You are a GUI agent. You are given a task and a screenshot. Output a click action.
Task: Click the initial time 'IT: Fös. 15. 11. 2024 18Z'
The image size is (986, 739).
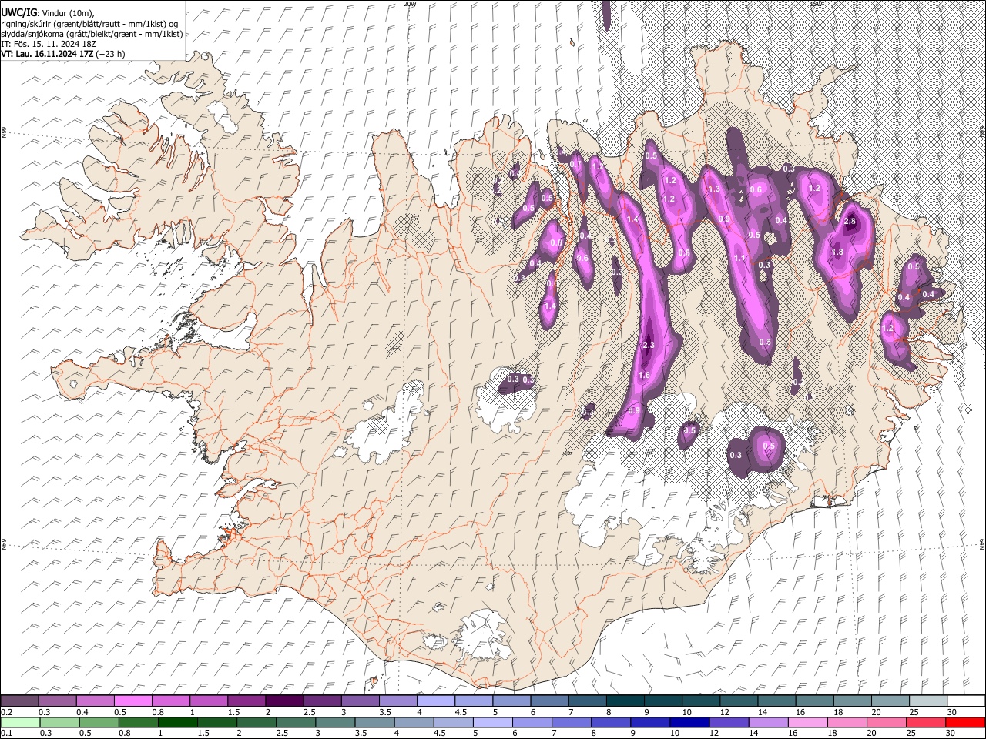pos(48,44)
